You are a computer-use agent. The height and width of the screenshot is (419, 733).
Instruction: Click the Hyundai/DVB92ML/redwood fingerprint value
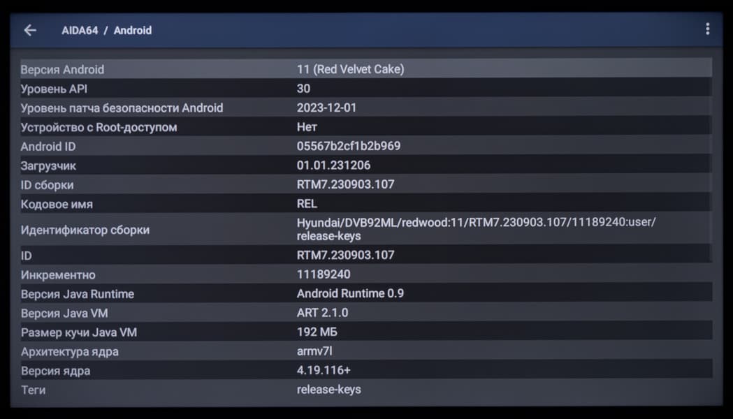(476, 229)
